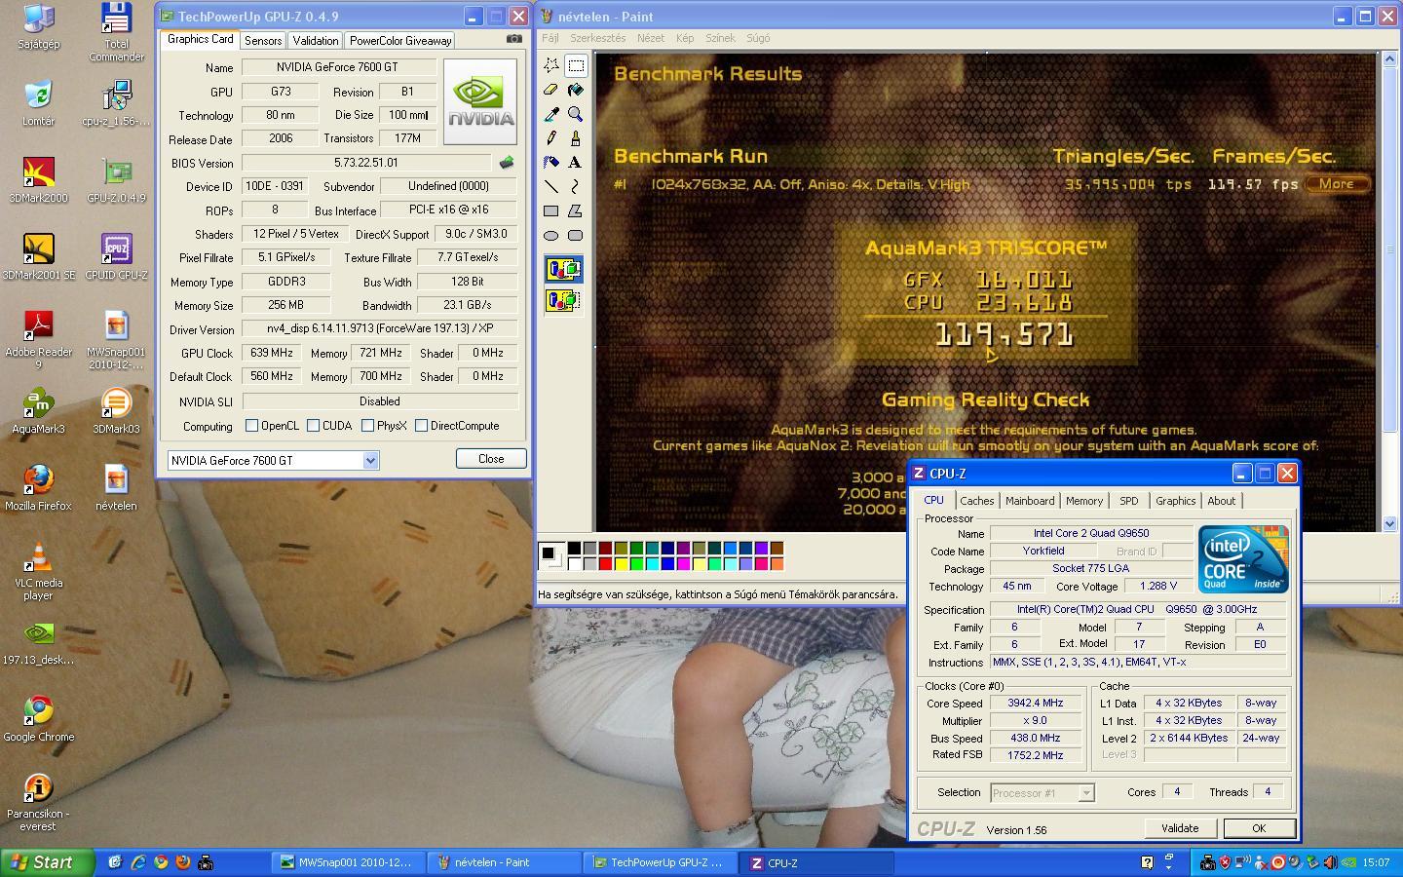The image size is (1403, 877).
Task: Select the Ellipse shape tool
Action: [x=551, y=235]
